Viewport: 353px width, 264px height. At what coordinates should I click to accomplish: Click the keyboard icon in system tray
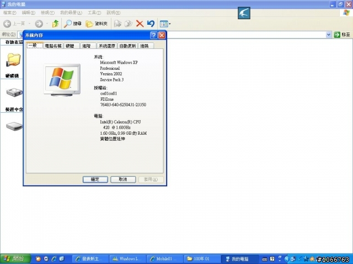pyautogui.click(x=265, y=259)
